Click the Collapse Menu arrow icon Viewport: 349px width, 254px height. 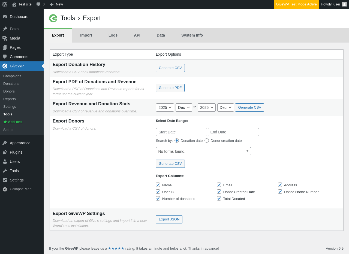[5, 189]
